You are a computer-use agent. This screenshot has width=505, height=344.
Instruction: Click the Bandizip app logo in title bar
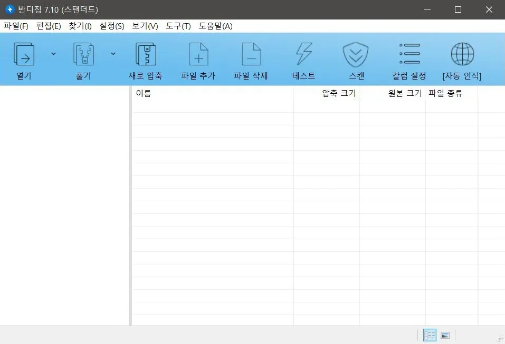[x=10, y=9]
